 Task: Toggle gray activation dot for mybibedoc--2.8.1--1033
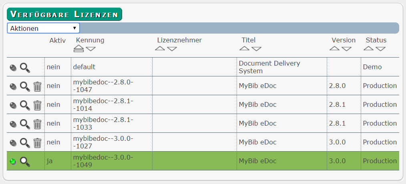[x=13, y=124]
